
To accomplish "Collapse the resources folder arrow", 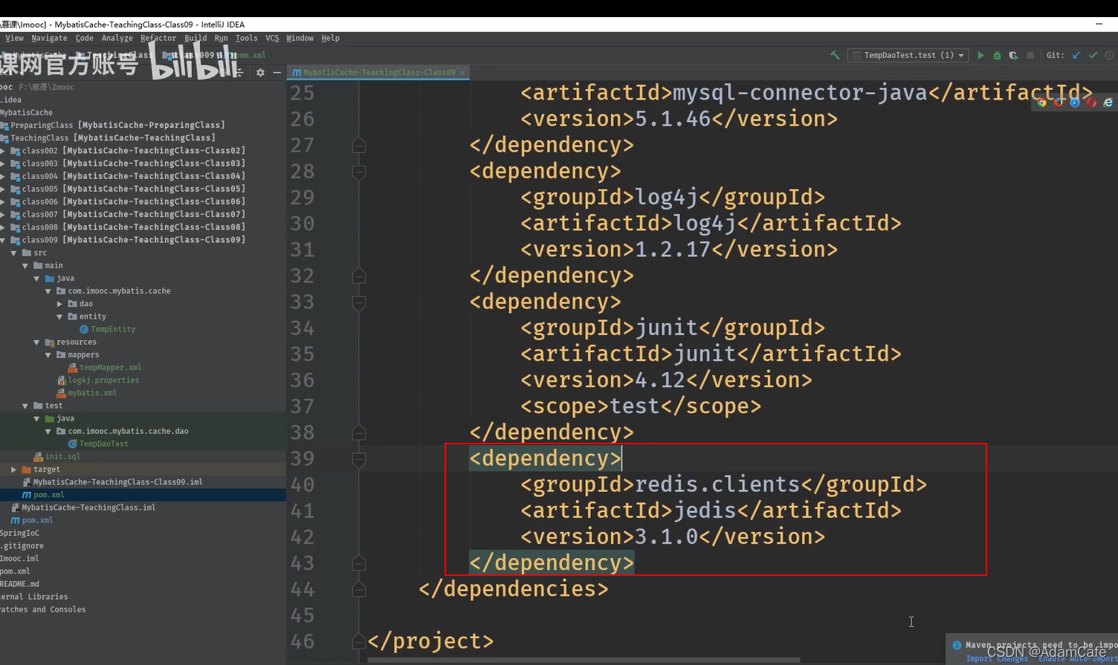I will coord(36,343).
